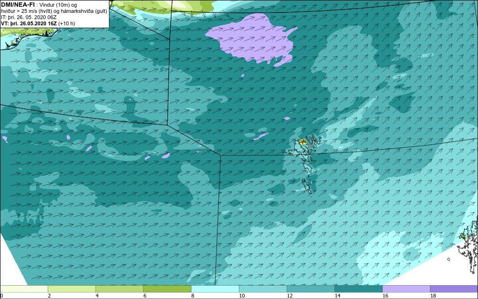Click the legend scale value '10'
Screen dimensions: 478x299
tap(242, 296)
